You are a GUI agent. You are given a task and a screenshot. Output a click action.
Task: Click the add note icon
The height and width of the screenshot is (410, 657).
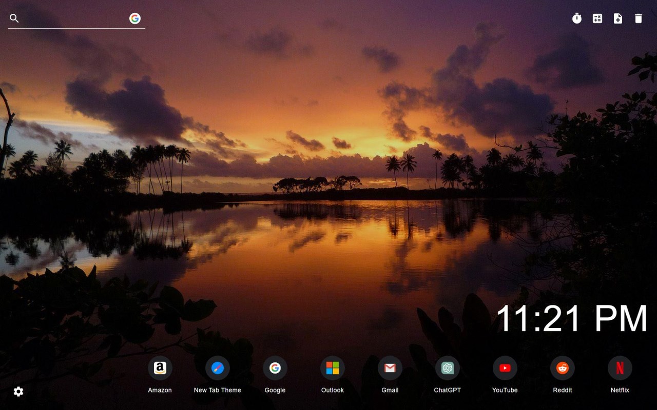(x=618, y=18)
